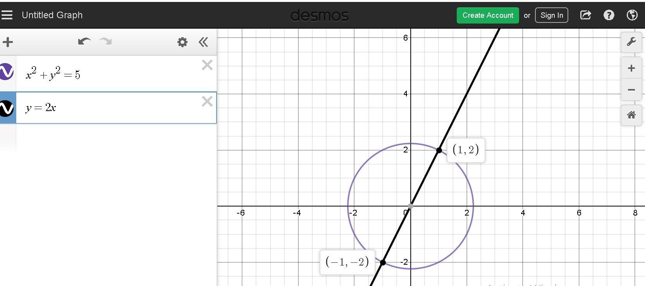
Task: Add a new expression item
Action: coord(8,42)
